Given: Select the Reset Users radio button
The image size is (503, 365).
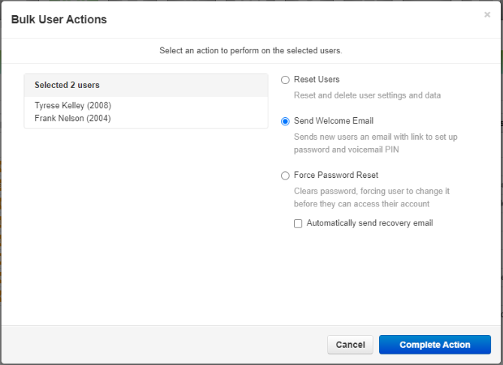Looking at the screenshot, I should (x=285, y=80).
